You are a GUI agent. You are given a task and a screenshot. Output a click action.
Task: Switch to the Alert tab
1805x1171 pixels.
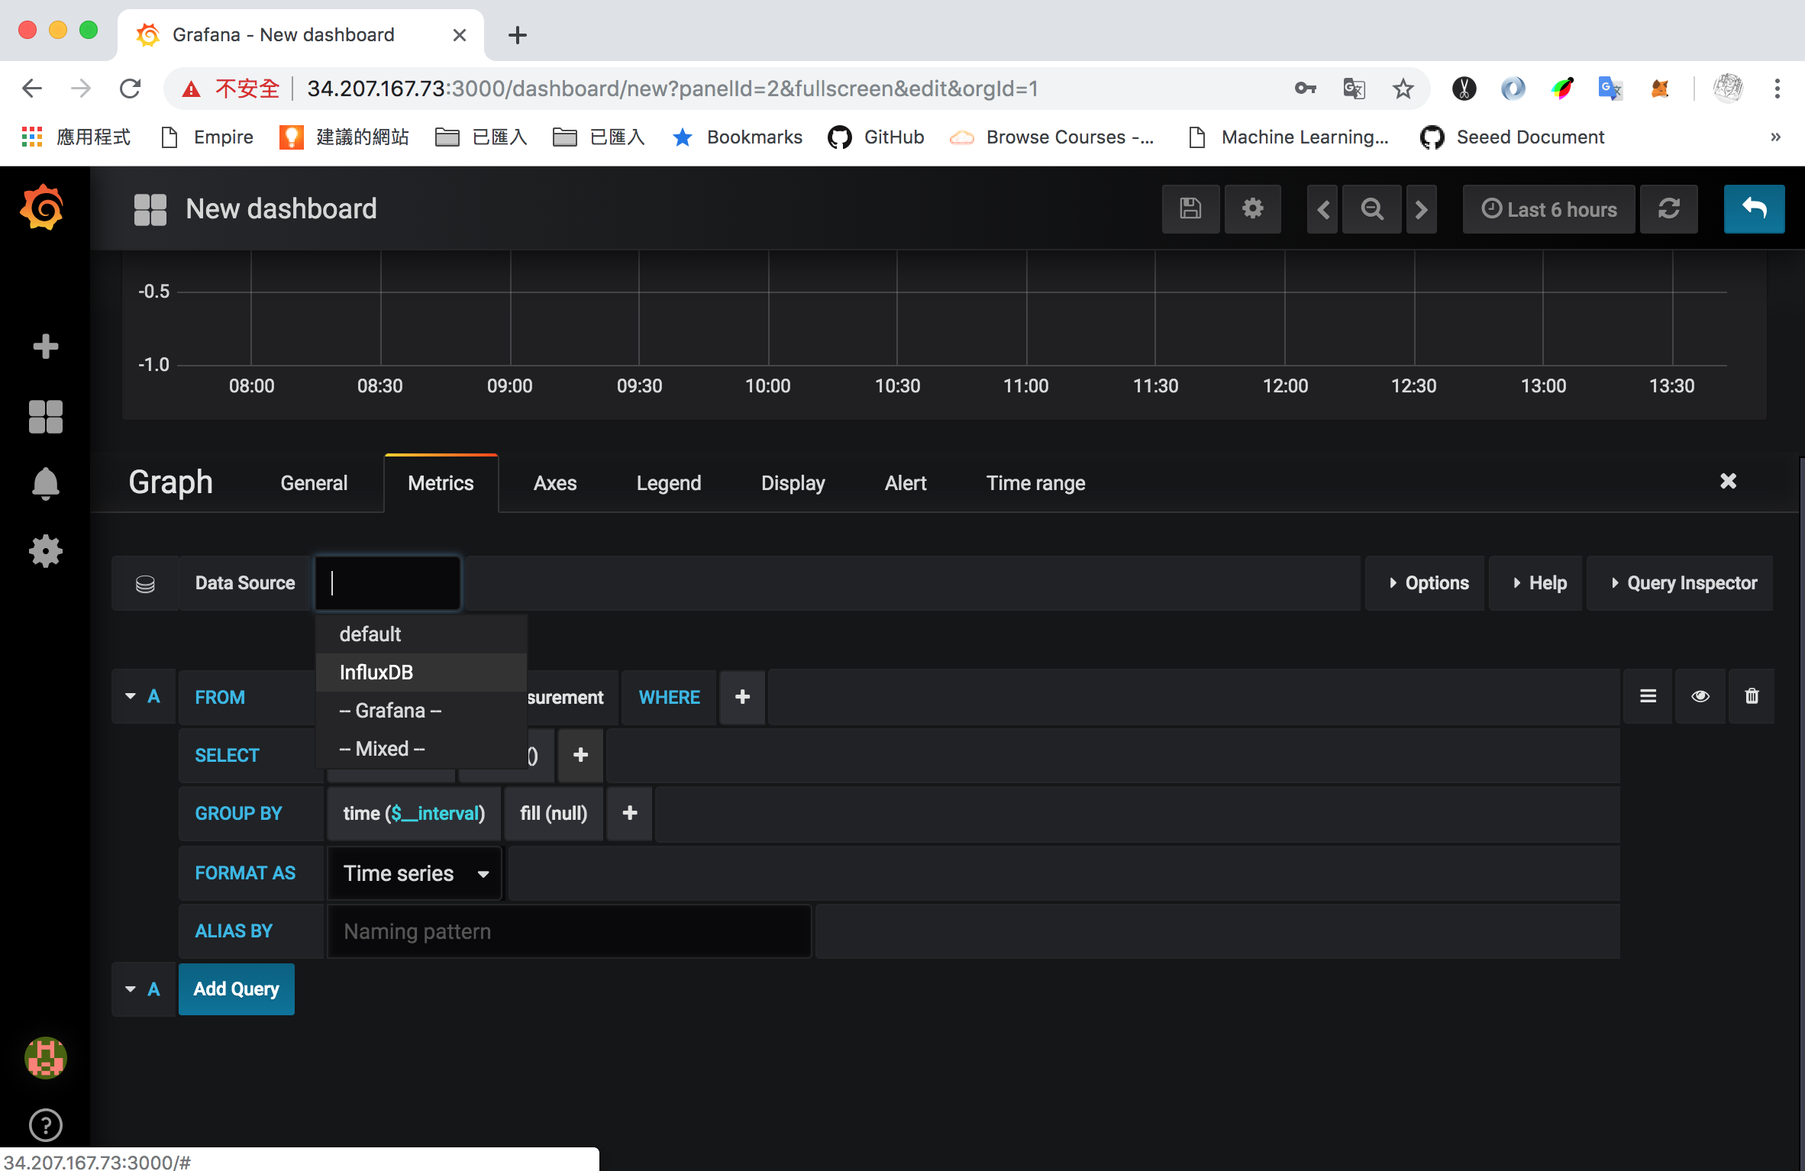pyautogui.click(x=906, y=483)
